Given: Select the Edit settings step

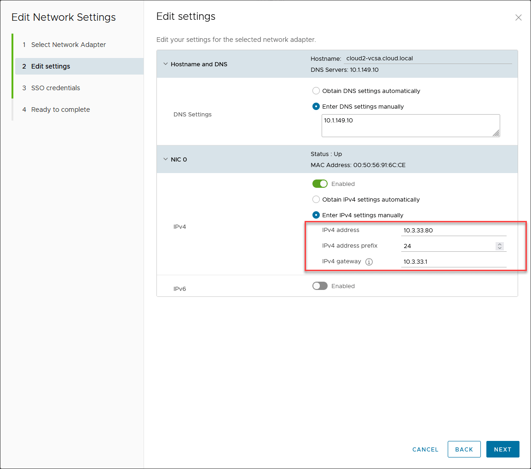Looking at the screenshot, I should (51, 66).
